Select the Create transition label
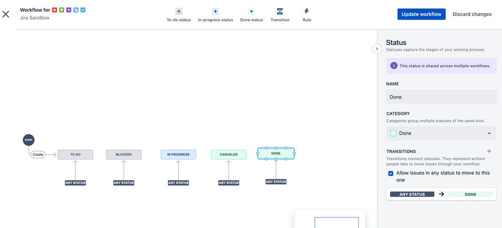Screen dimensions: 502x228 point(38,155)
